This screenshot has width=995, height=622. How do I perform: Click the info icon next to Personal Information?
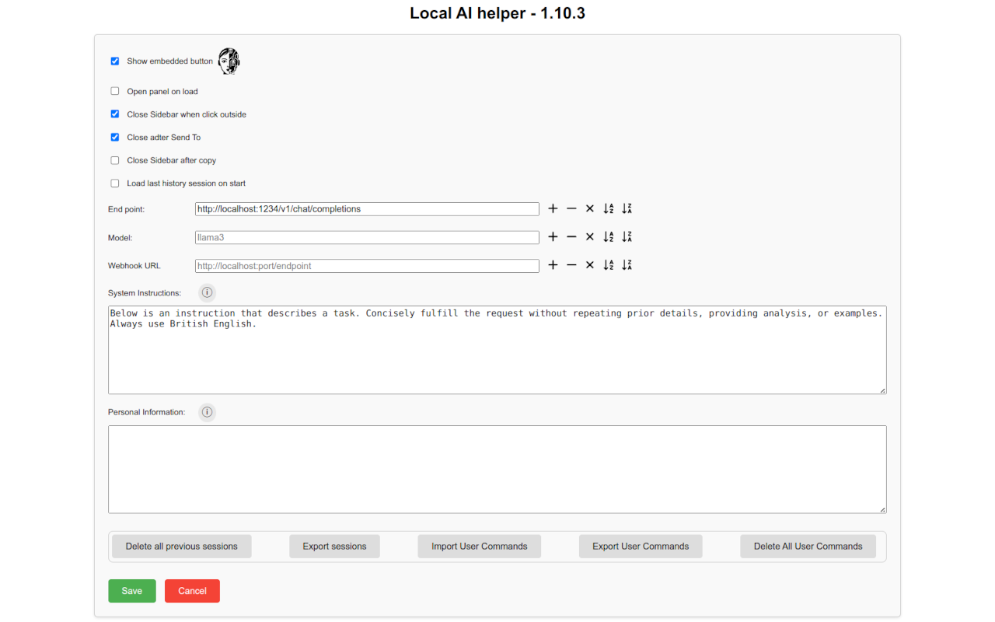click(x=207, y=412)
